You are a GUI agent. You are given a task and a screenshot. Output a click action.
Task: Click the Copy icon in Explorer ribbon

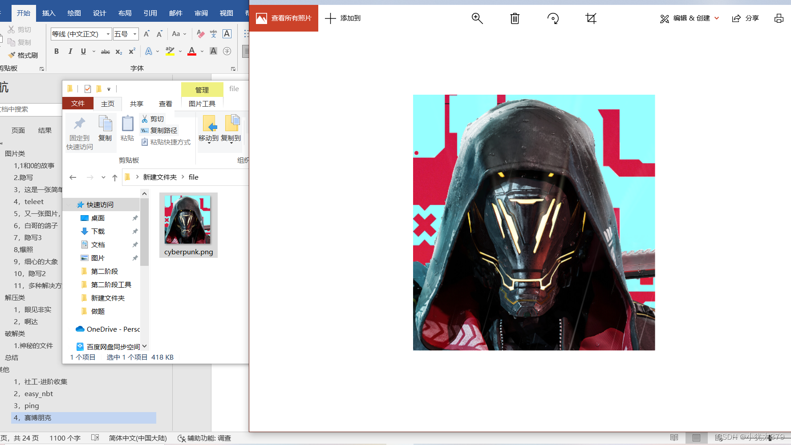click(105, 129)
